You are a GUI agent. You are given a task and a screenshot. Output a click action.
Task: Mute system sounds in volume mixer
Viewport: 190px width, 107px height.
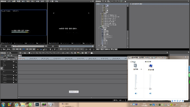(150, 93)
